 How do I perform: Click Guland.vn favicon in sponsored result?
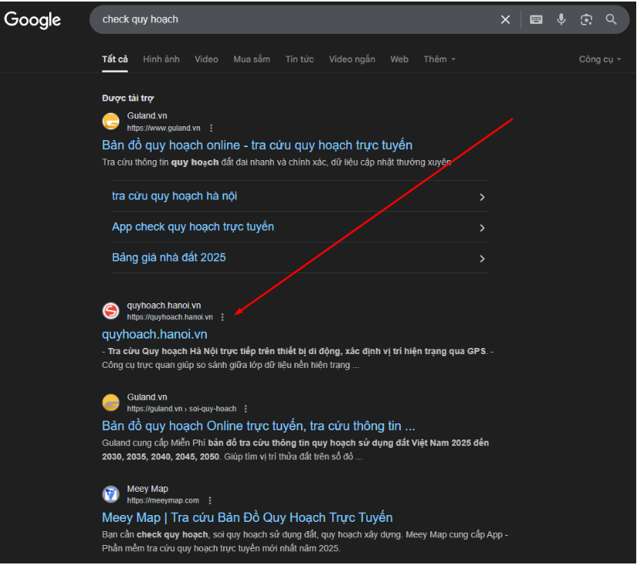click(x=111, y=122)
